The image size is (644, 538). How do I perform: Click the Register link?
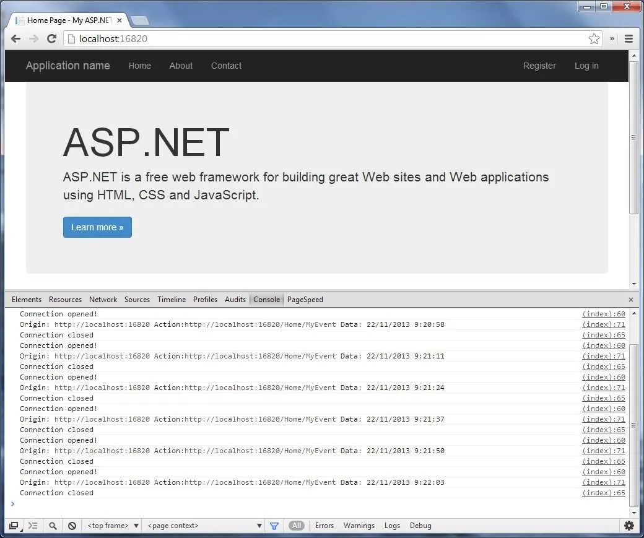(x=539, y=66)
